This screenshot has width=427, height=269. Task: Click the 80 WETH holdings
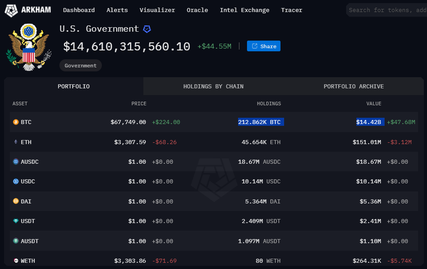(x=268, y=261)
